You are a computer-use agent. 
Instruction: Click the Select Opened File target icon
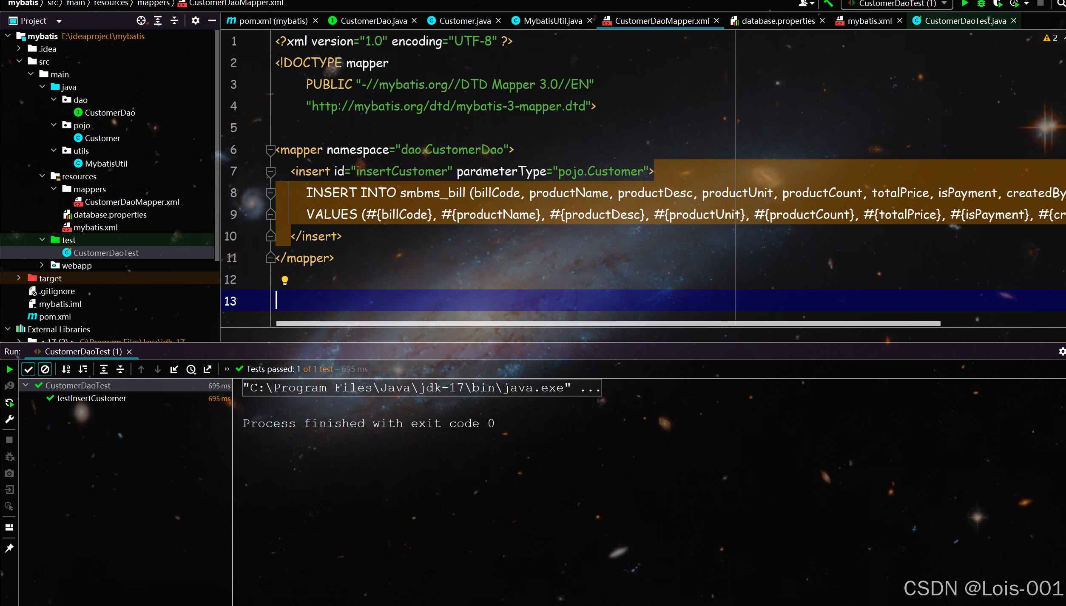(x=141, y=21)
